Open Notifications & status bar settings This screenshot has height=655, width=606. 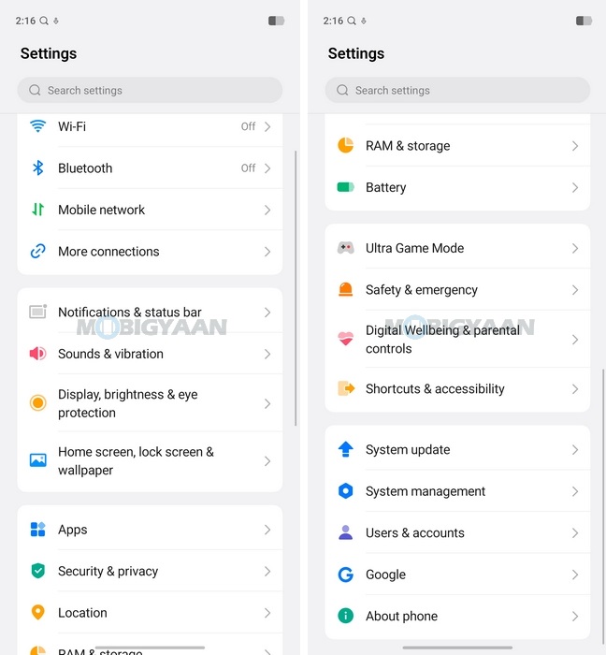pos(130,313)
